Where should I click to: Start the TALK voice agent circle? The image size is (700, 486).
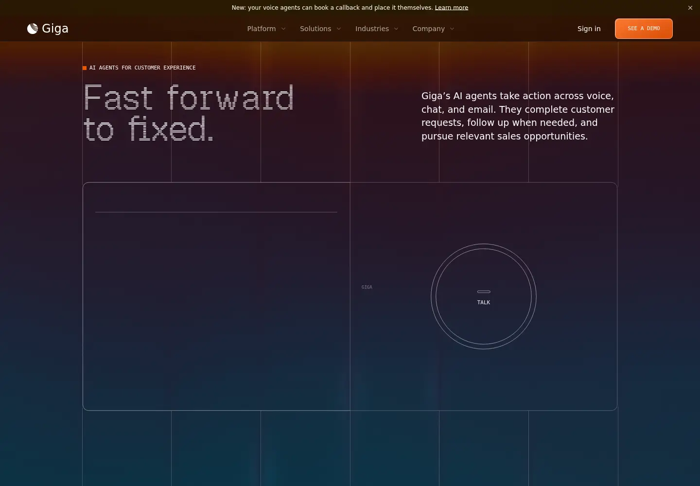pyautogui.click(x=484, y=296)
